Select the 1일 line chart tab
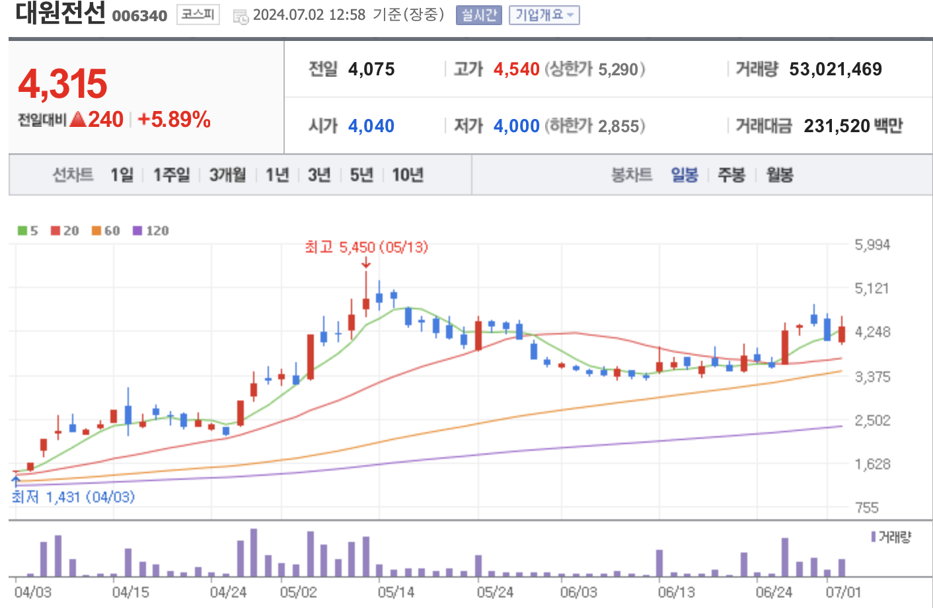The width and height of the screenshot is (933, 608). pos(122,174)
